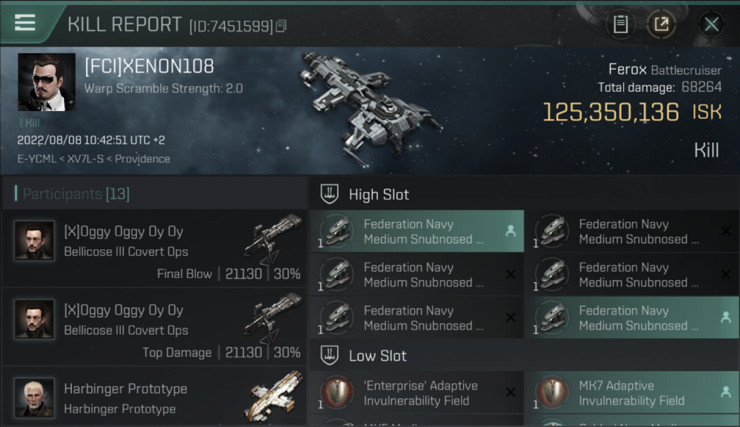Select the MK7 Adaptive Invulnerability Field module
This screenshot has height=427, width=740.
coord(632,393)
